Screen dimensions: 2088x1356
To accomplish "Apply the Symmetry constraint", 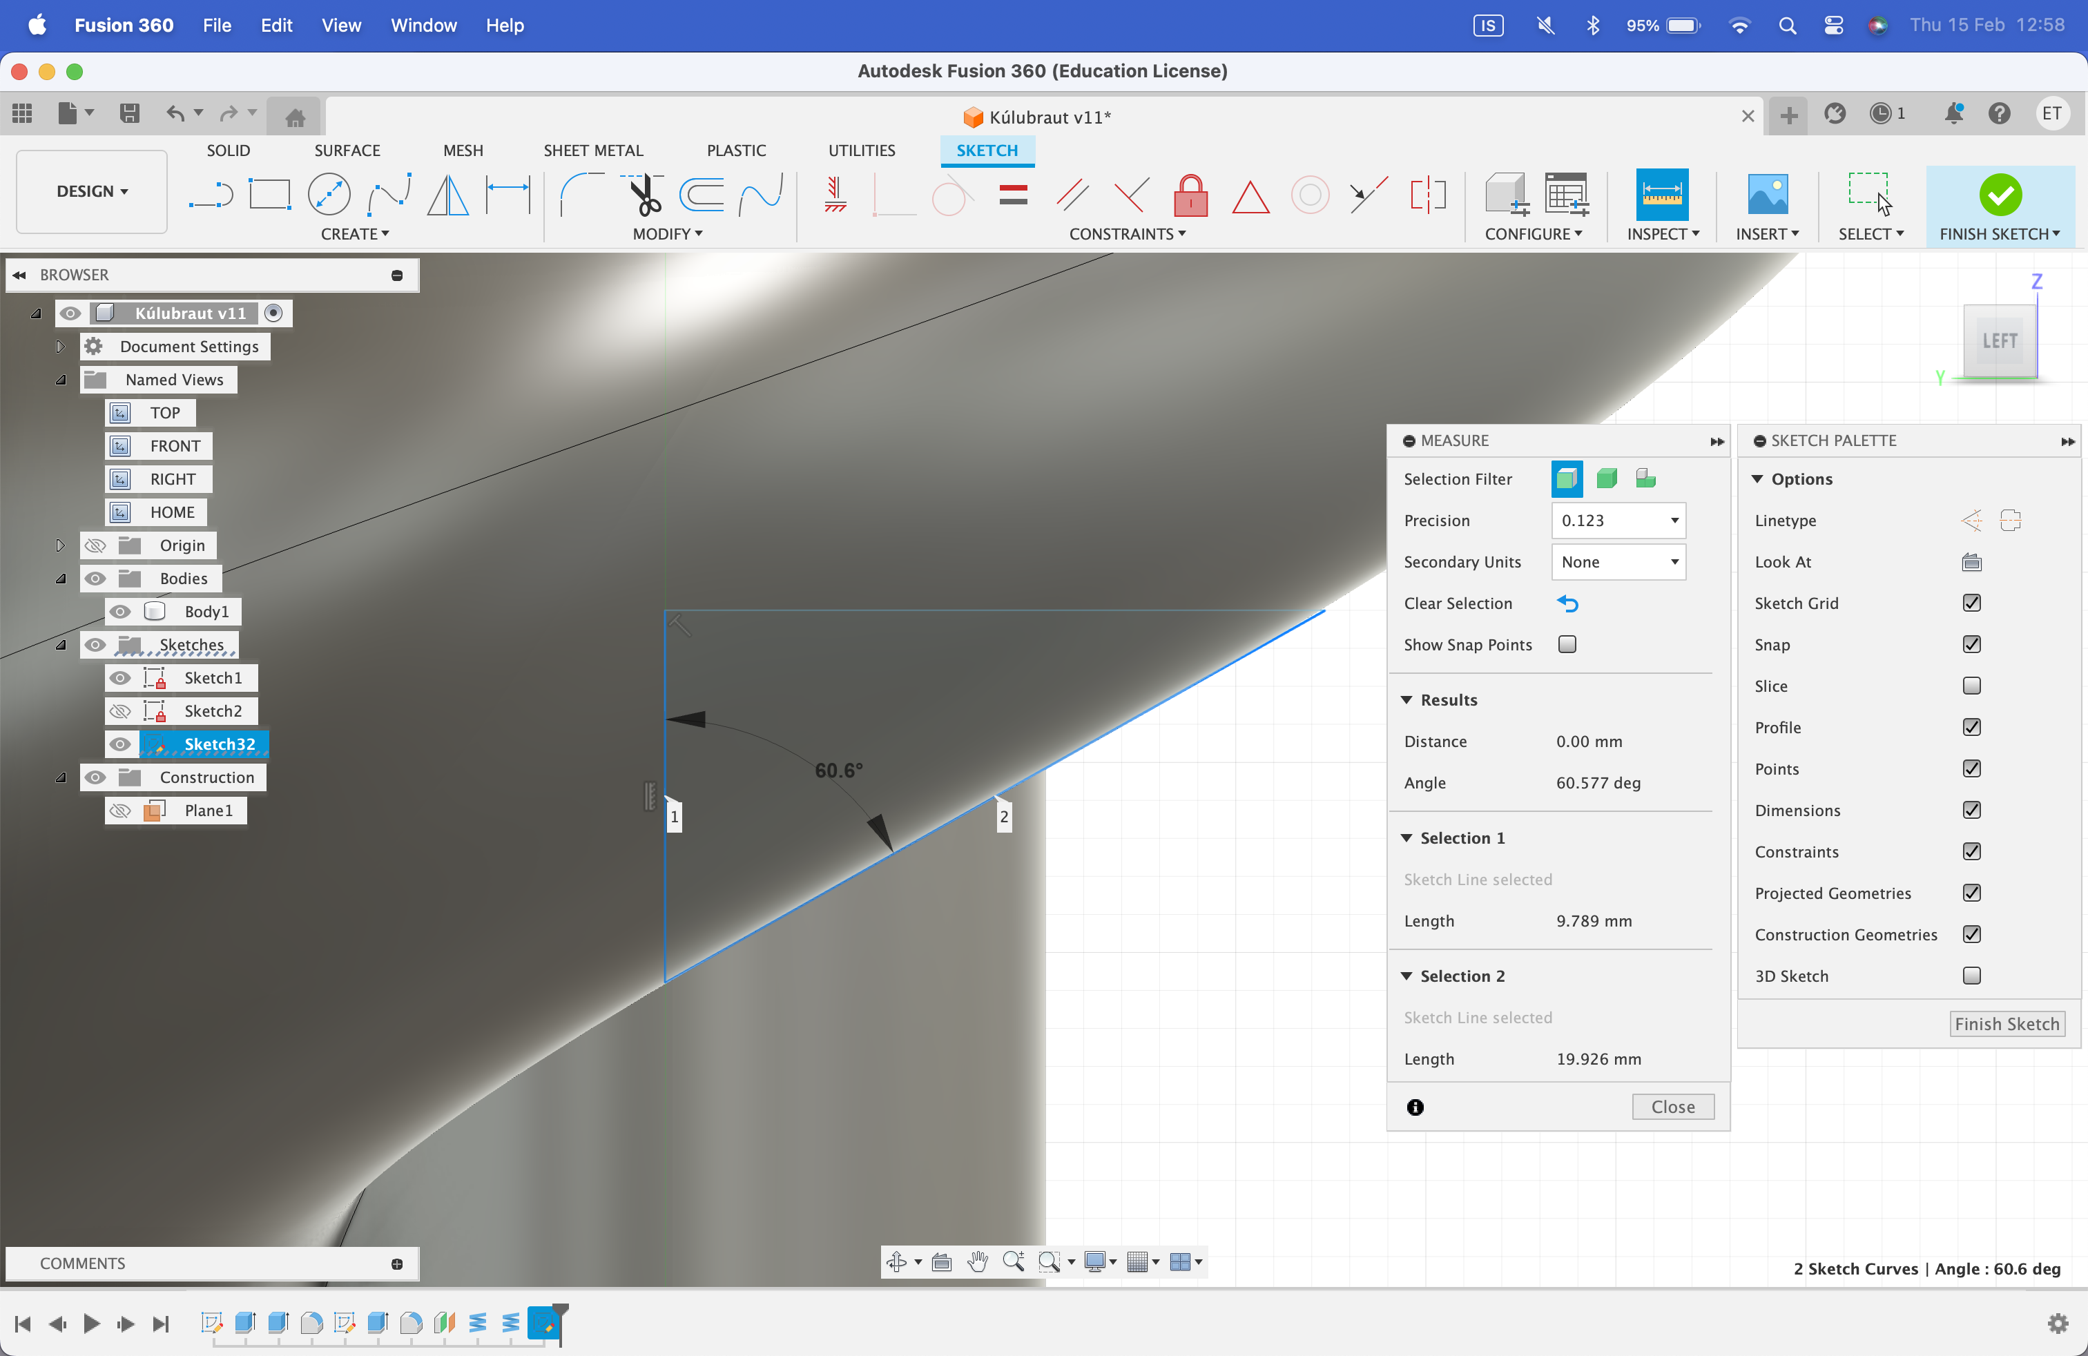I will click(x=1427, y=195).
